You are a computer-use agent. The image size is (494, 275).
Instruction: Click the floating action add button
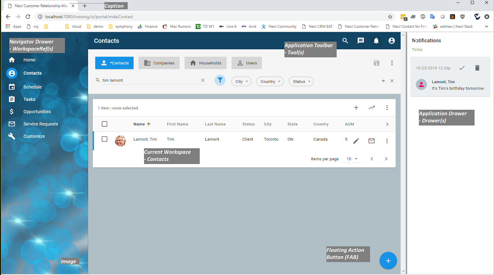click(x=388, y=261)
